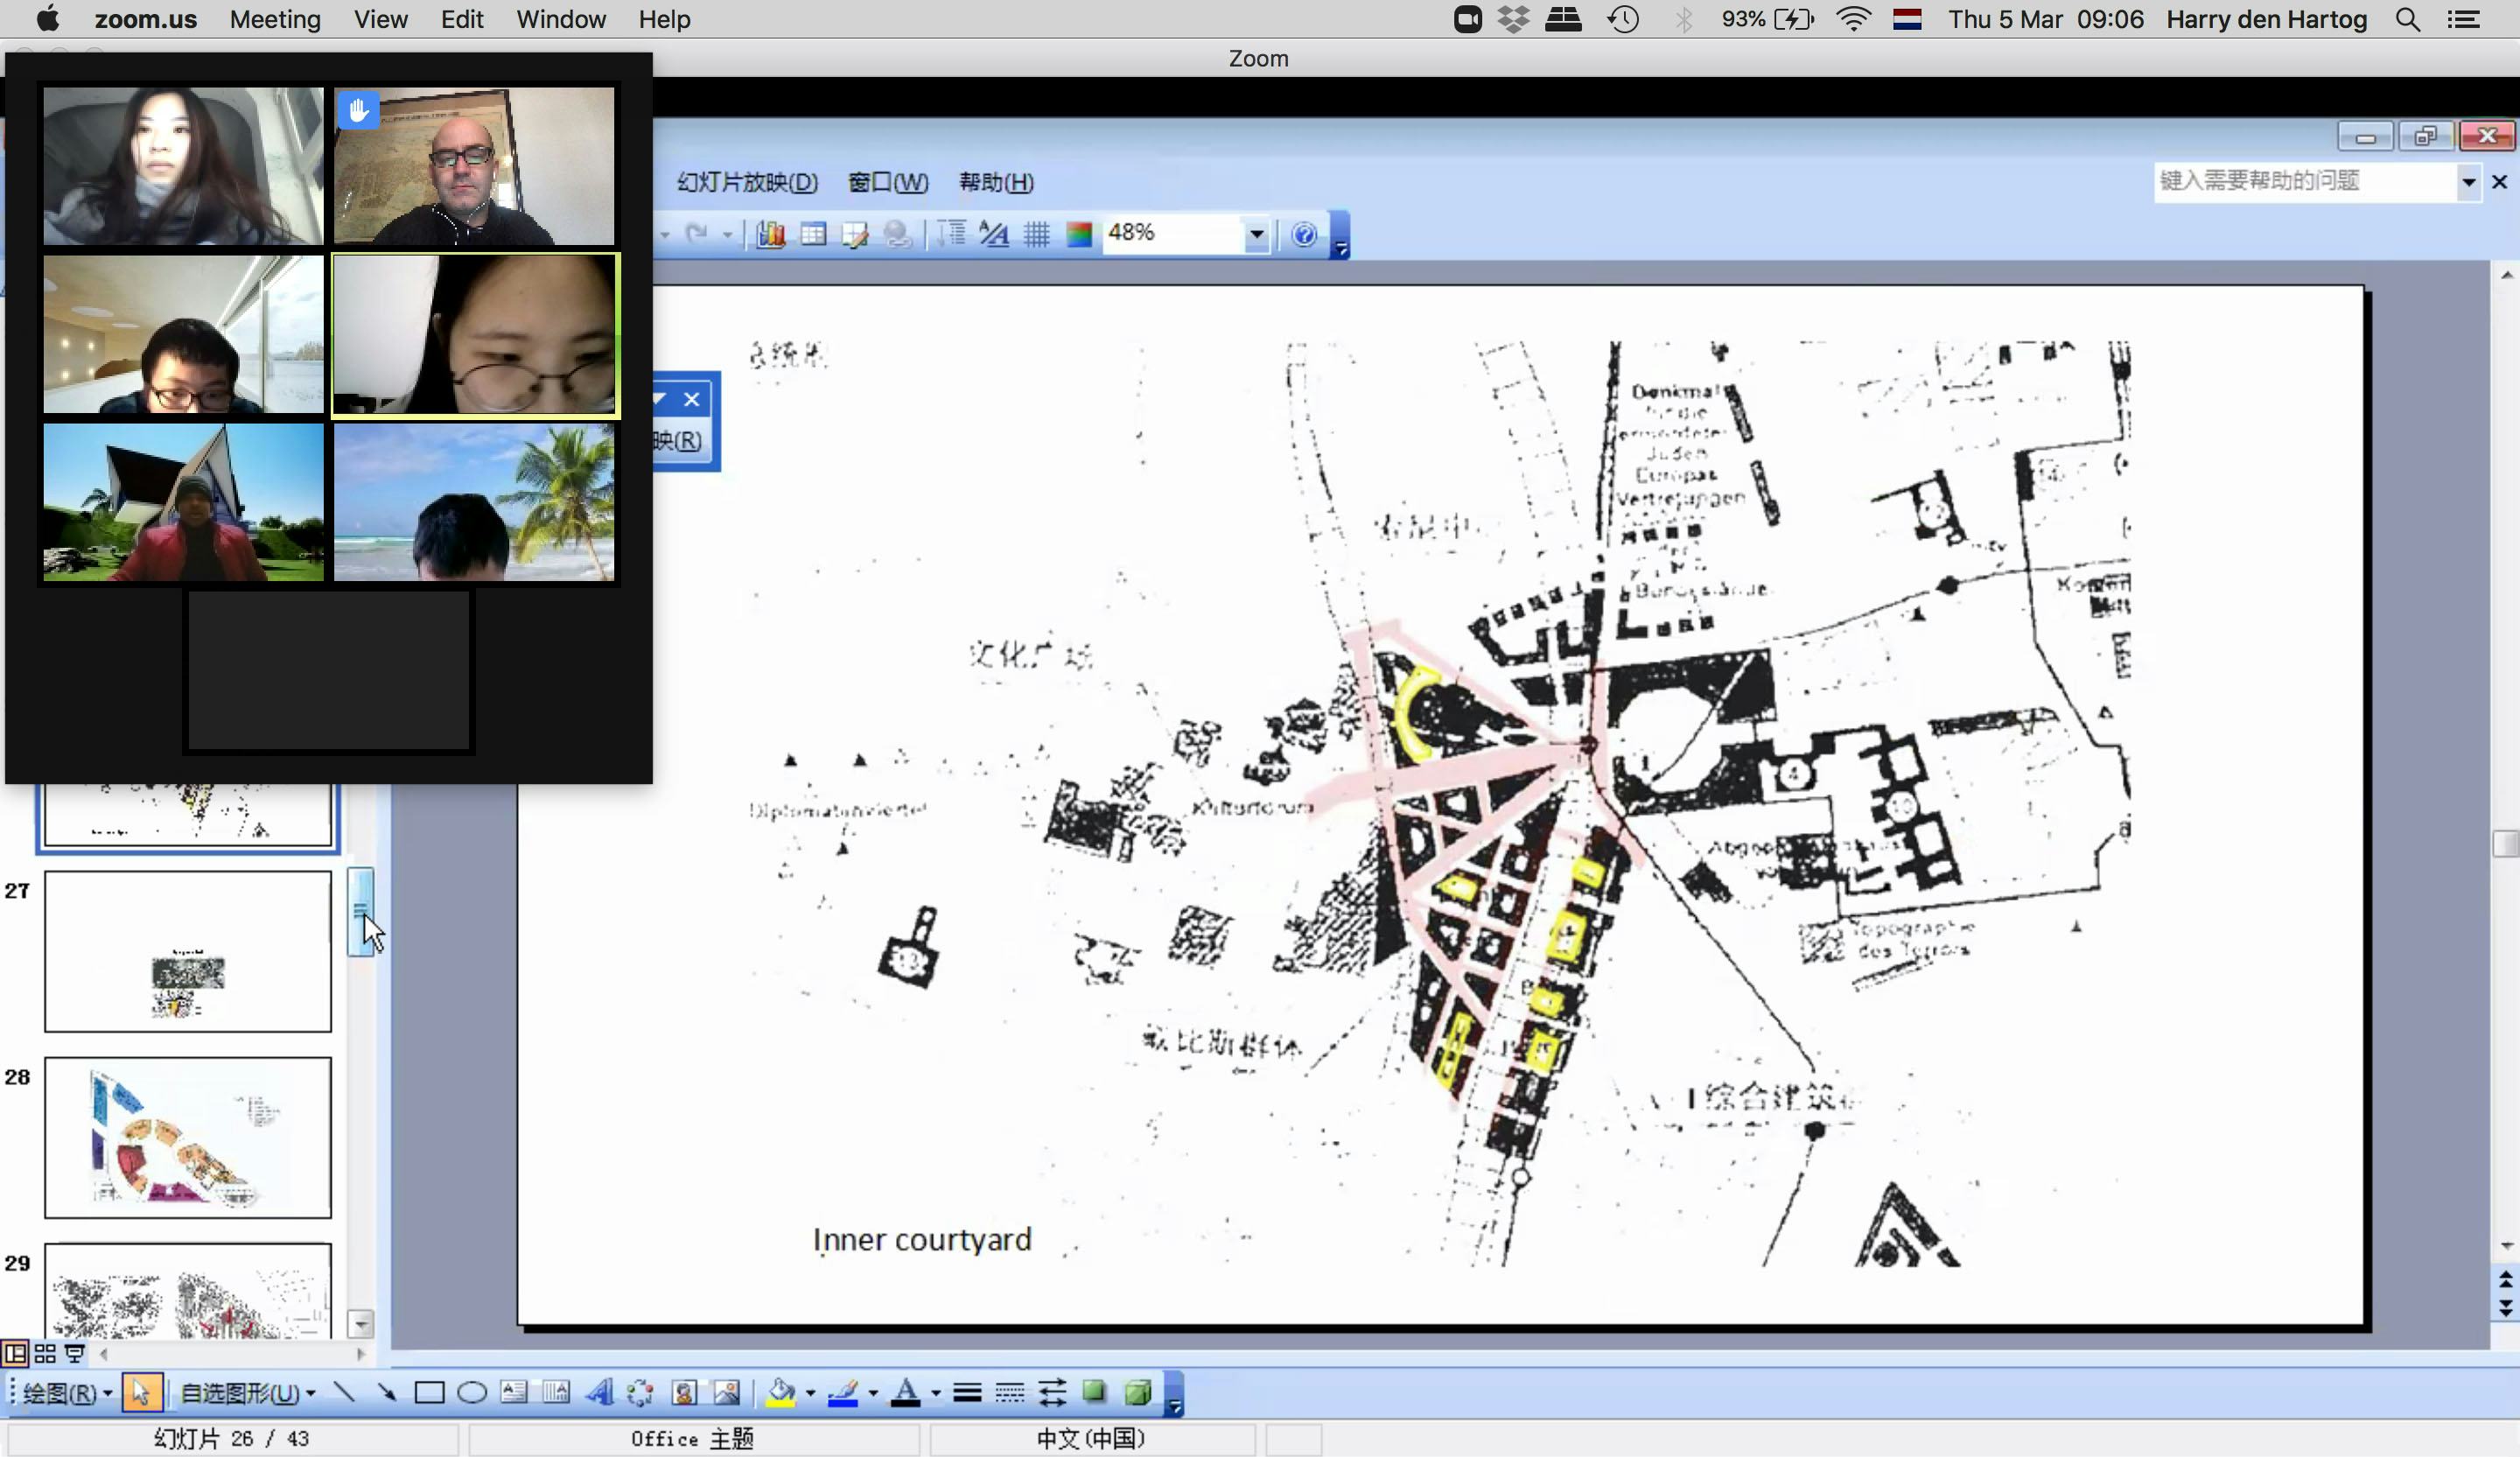2520x1457 pixels.
Task: Toggle the Show Grid toolbar button
Action: [x=1036, y=234]
